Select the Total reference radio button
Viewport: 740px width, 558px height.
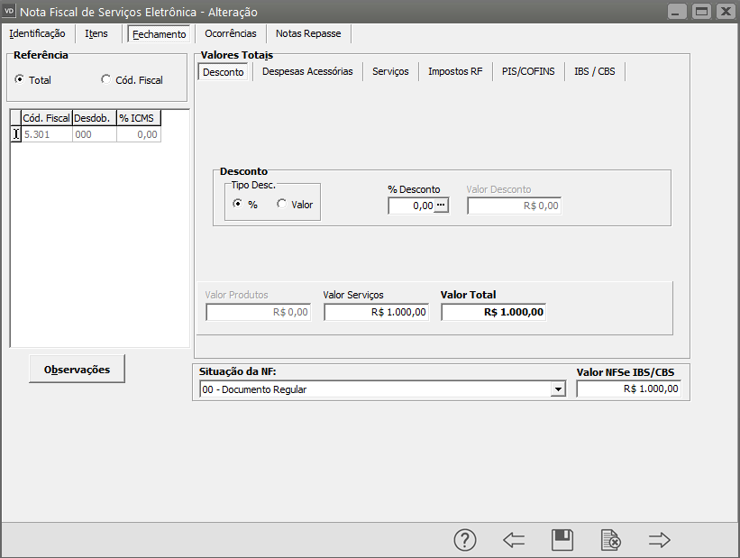[x=20, y=79]
